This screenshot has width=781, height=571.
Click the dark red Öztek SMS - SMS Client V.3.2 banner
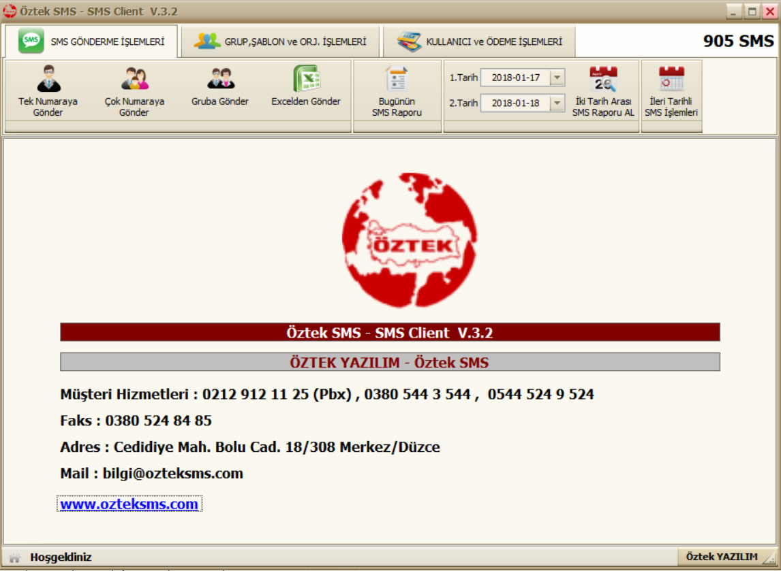pos(390,332)
